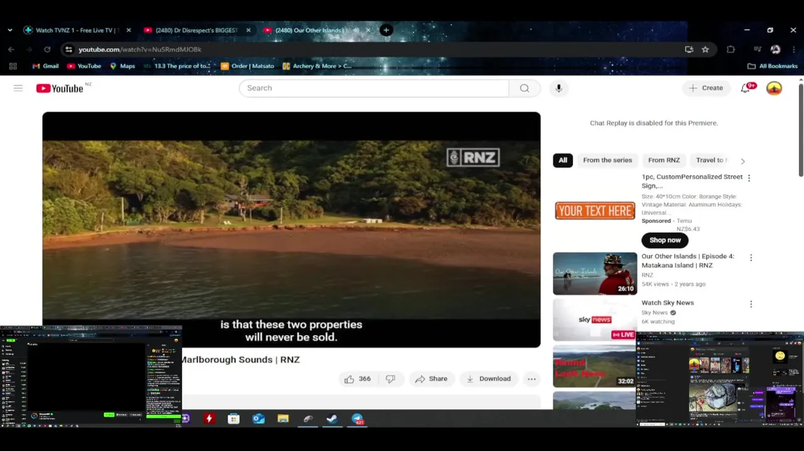Viewport: 804px width, 451px height.
Task: Click the video player to pause
Action: [x=291, y=229]
